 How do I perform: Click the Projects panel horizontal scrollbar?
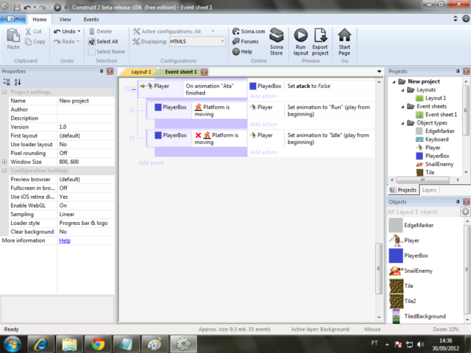[423, 180]
